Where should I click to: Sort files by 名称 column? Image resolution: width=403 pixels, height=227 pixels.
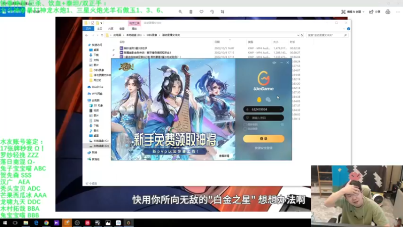click(x=122, y=42)
